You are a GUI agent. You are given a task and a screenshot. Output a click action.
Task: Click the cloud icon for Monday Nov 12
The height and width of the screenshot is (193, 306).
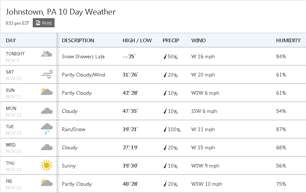pos(47,111)
